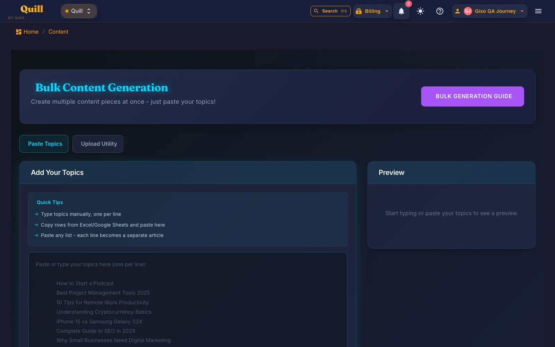555x347 pixels.
Task: Click the Home dashboard icon
Action: click(x=19, y=32)
